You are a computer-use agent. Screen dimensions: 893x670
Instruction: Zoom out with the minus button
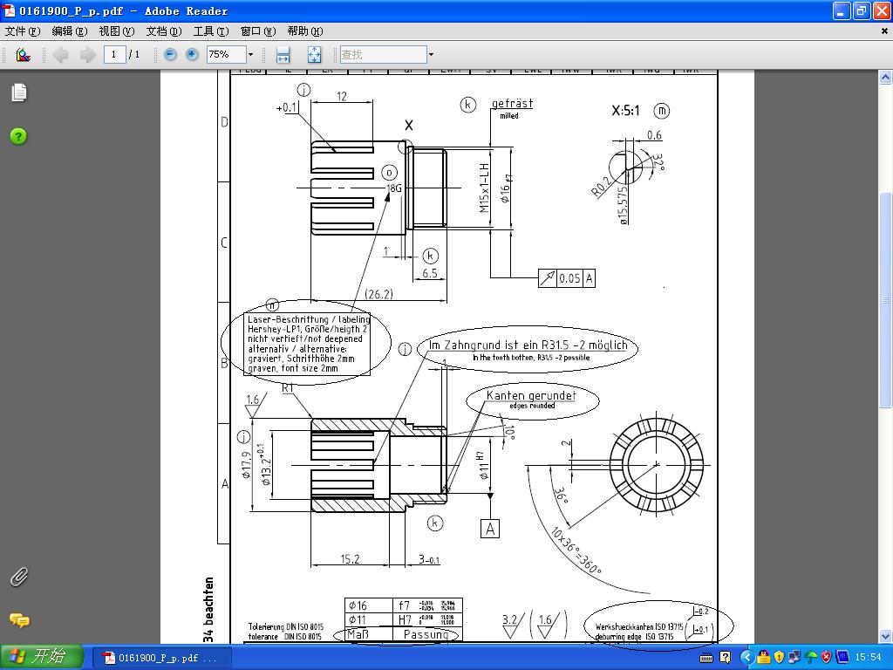pos(170,55)
